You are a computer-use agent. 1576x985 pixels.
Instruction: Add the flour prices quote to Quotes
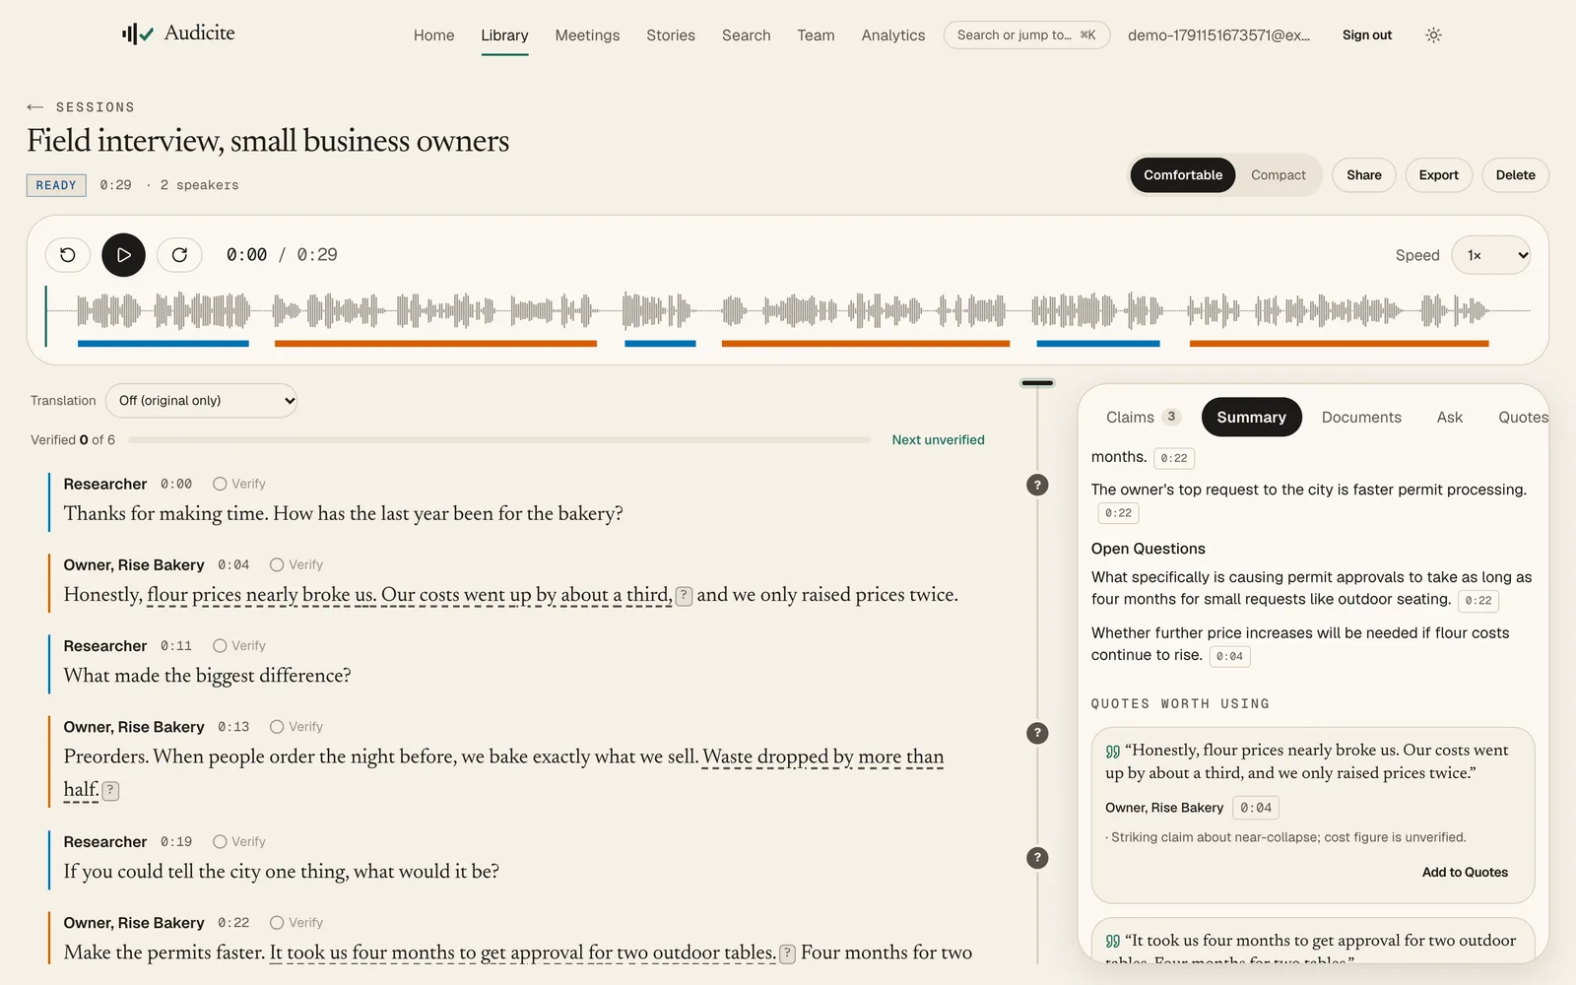1465,873
